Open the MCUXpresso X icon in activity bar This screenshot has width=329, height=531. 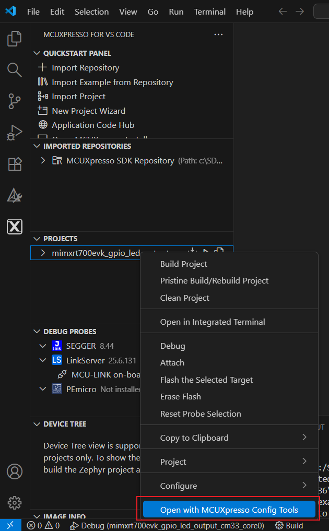15,226
